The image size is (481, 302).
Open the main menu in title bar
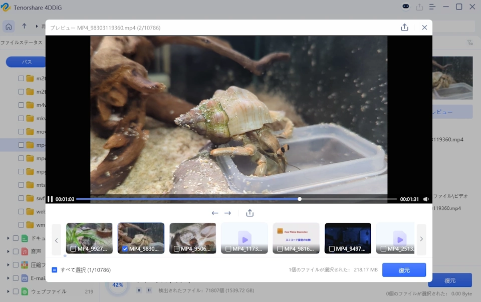point(432,7)
